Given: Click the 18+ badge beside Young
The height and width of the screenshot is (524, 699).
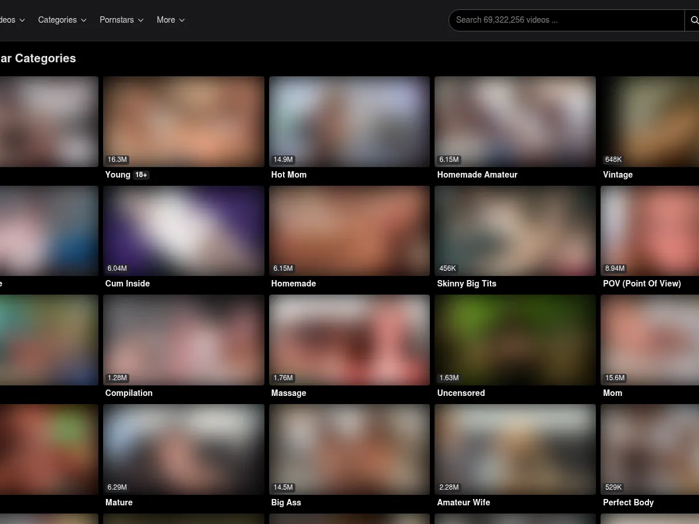Looking at the screenshot, I should point(141,175).
